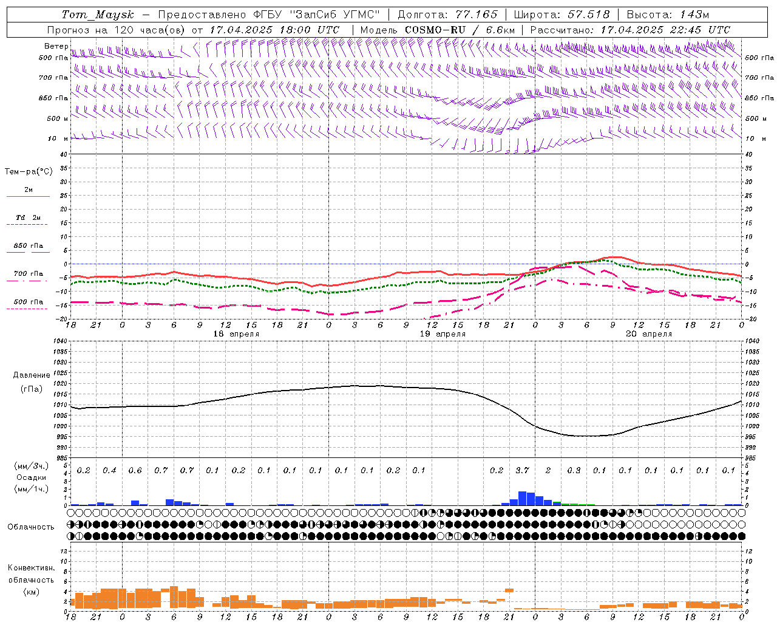Select the Тем-ра(°C) axis title
The image size is (777, 622).
(x=29, y=171)
